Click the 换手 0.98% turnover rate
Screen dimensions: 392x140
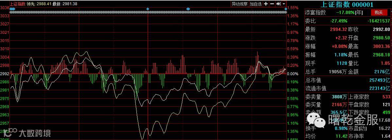click(341, 128)
